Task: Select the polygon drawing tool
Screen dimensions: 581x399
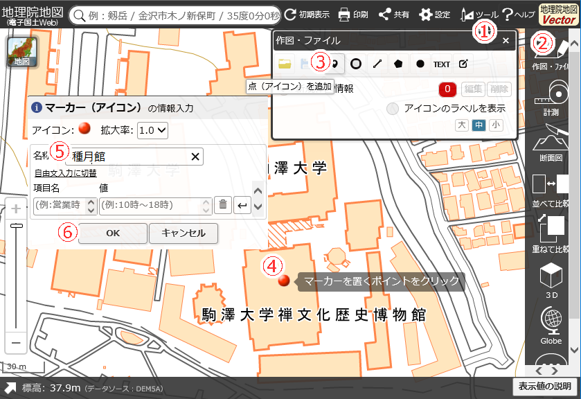Action: [x=398, y=64]
